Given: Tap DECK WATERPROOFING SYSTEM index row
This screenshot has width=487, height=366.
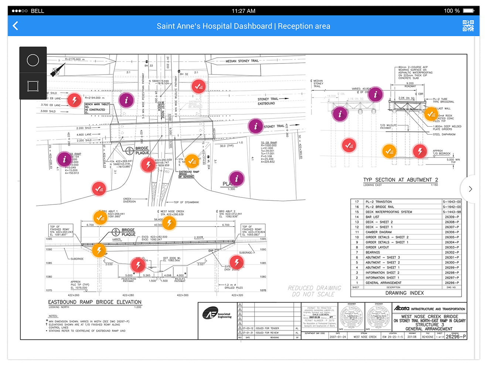Looking at the screenshot, I should (x=406, y=212).
